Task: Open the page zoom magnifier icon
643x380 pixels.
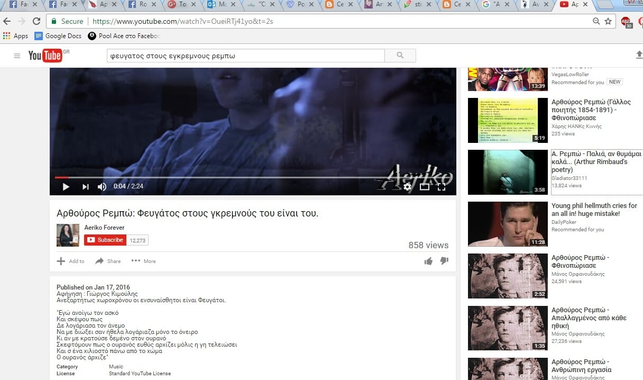Action: click(x=596, y=21)
